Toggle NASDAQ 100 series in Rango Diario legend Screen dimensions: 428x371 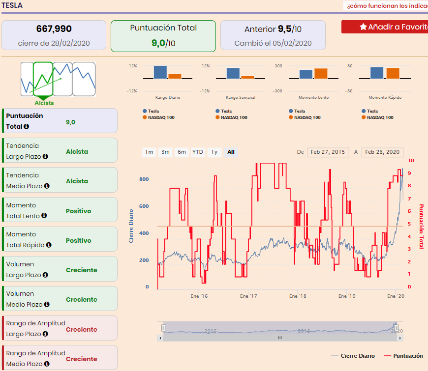point(158,117)
